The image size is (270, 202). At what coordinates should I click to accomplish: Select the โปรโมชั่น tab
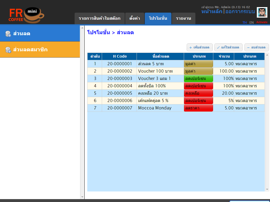158,18
